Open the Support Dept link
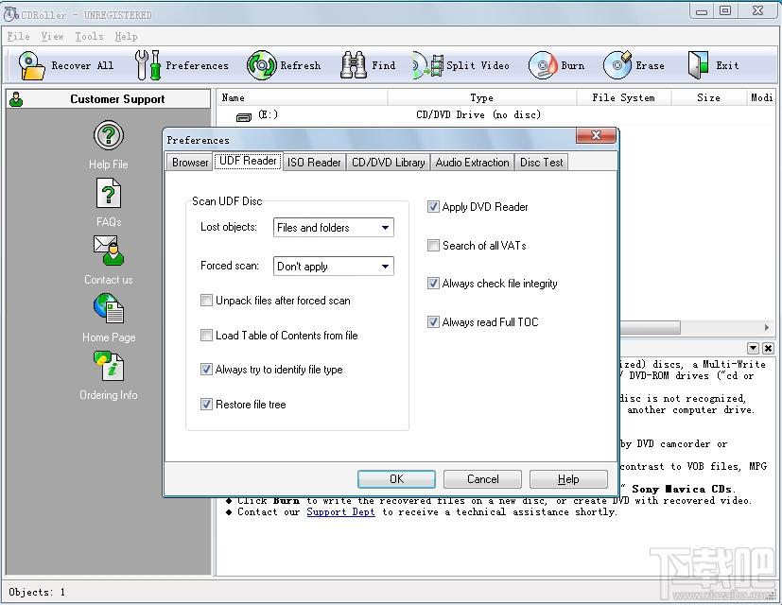 pos(340,512)
